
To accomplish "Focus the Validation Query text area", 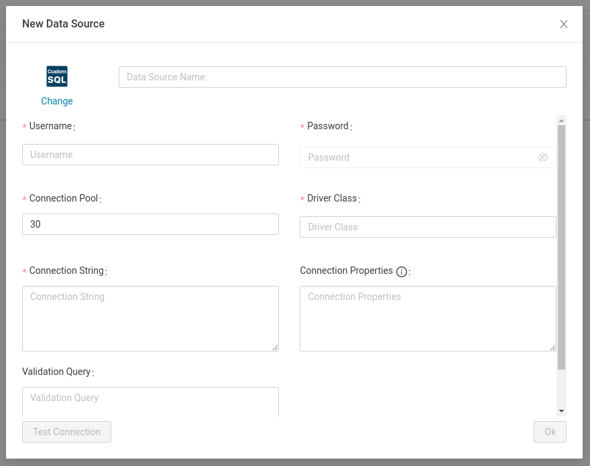I will (x=150, y=401).
